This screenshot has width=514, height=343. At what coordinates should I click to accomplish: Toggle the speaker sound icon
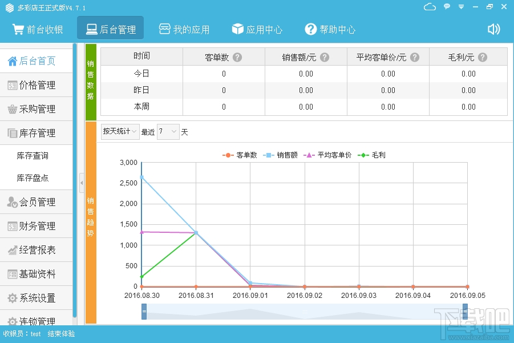click(x=493, y=29)
